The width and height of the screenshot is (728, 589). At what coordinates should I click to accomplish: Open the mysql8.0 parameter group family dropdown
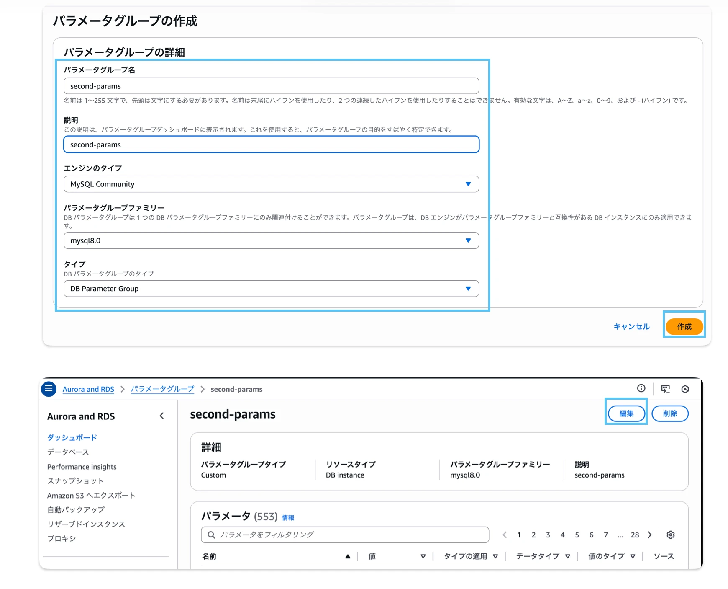coord(468,240)
